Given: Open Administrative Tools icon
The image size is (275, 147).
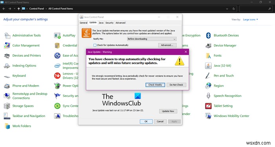Looking at the screenshot, I should click(x=7, y=35).
